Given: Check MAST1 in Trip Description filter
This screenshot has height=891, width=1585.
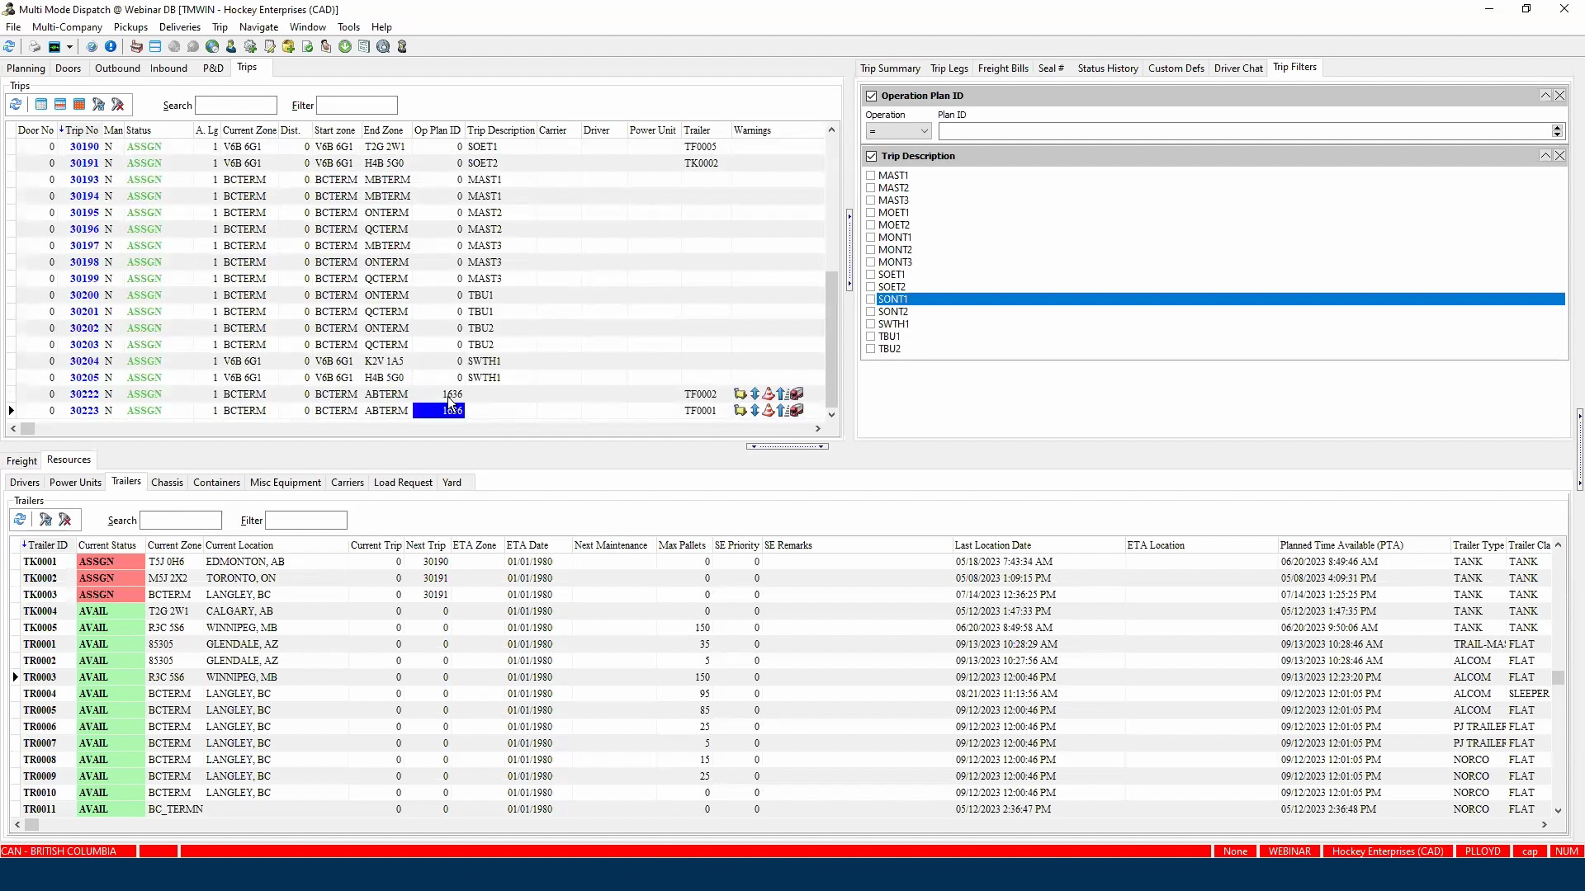Looking at the screenshot, I should [872, 176].
